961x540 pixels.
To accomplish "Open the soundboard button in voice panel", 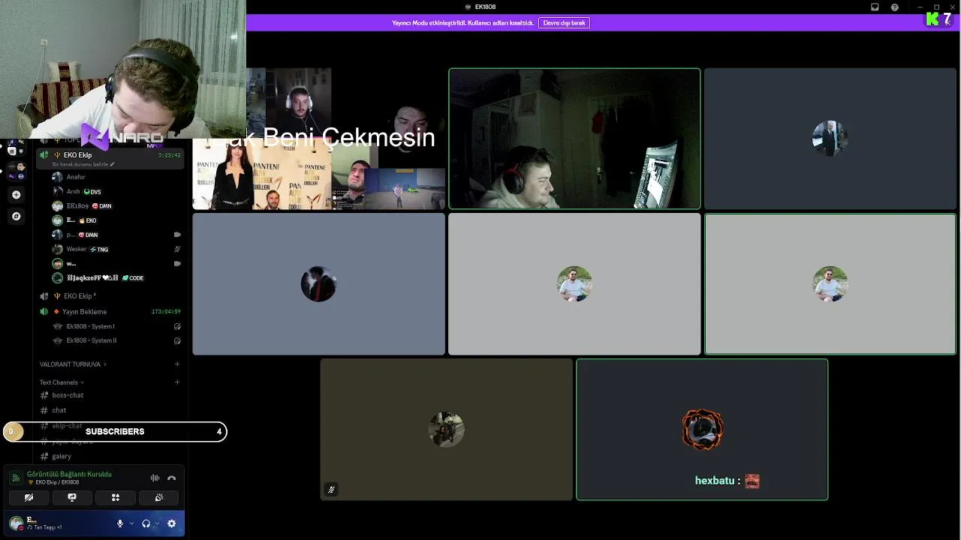I will 159,497.
